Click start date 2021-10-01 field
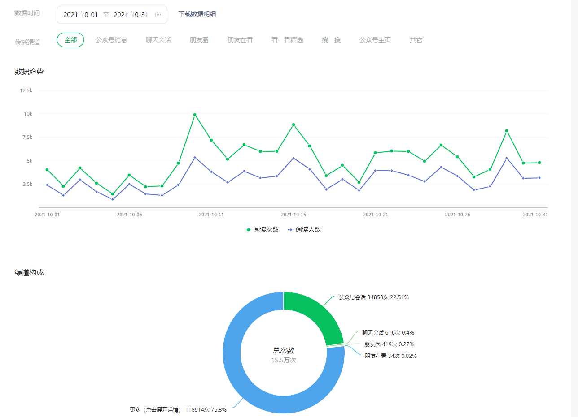Viewport: 578px width, 417px height. [x=81, y=15]
